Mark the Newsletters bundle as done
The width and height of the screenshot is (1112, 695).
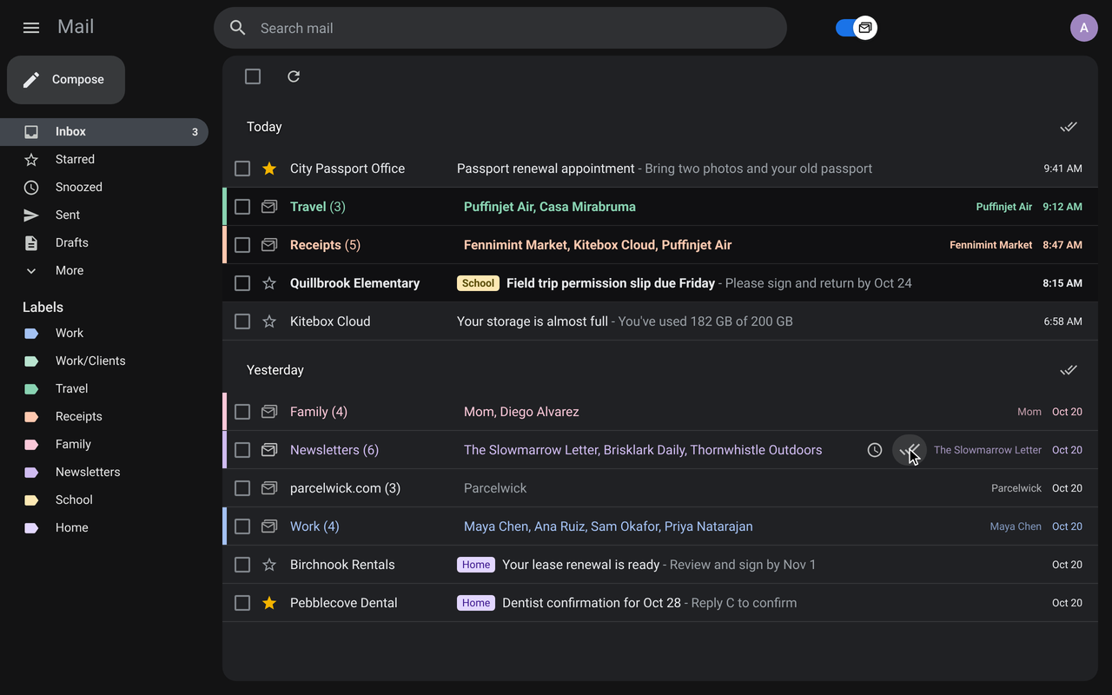coord(910,450)
